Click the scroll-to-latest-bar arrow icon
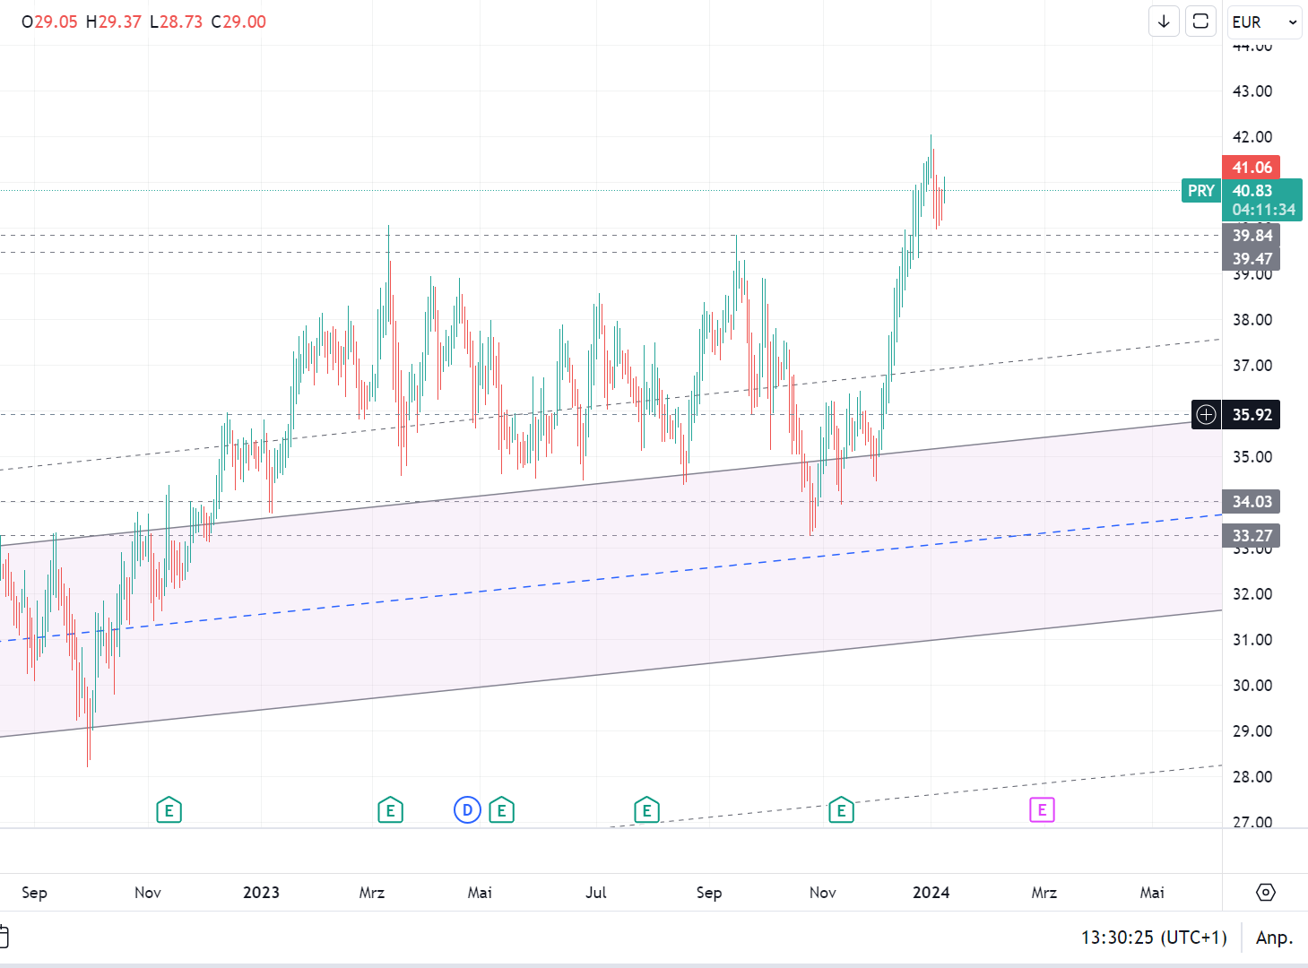Screen dimensions: 1308x968 1164,22
